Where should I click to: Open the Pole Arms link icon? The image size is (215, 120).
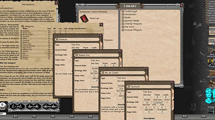coord(123,27)
